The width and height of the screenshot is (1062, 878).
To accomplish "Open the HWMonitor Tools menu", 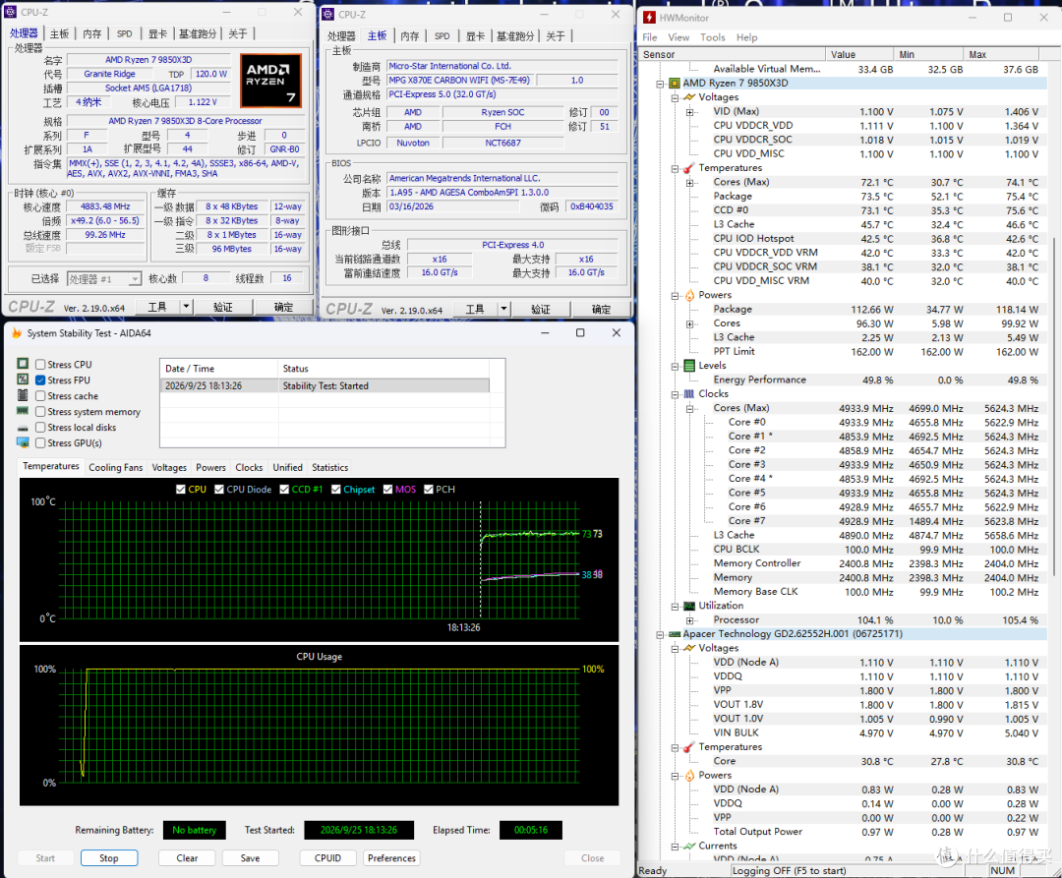I will click(x=713, y=37).
